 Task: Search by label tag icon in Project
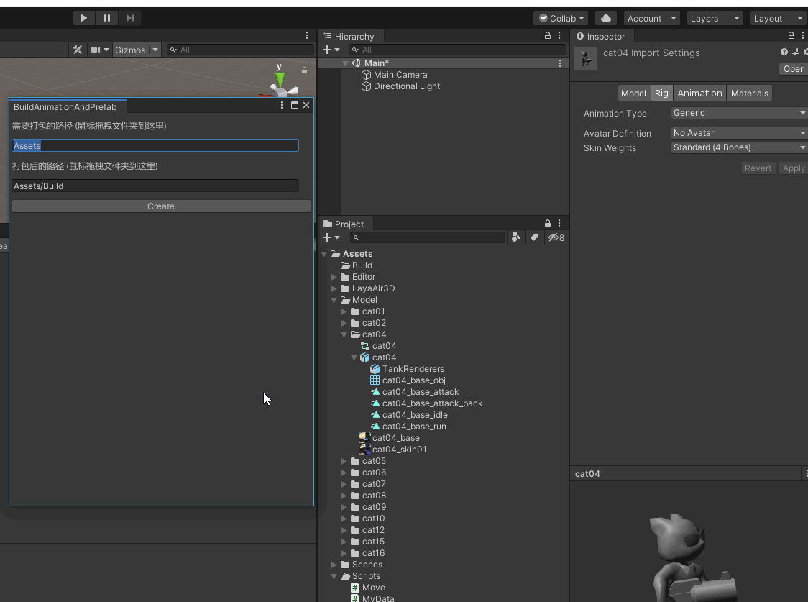[534, 237]
